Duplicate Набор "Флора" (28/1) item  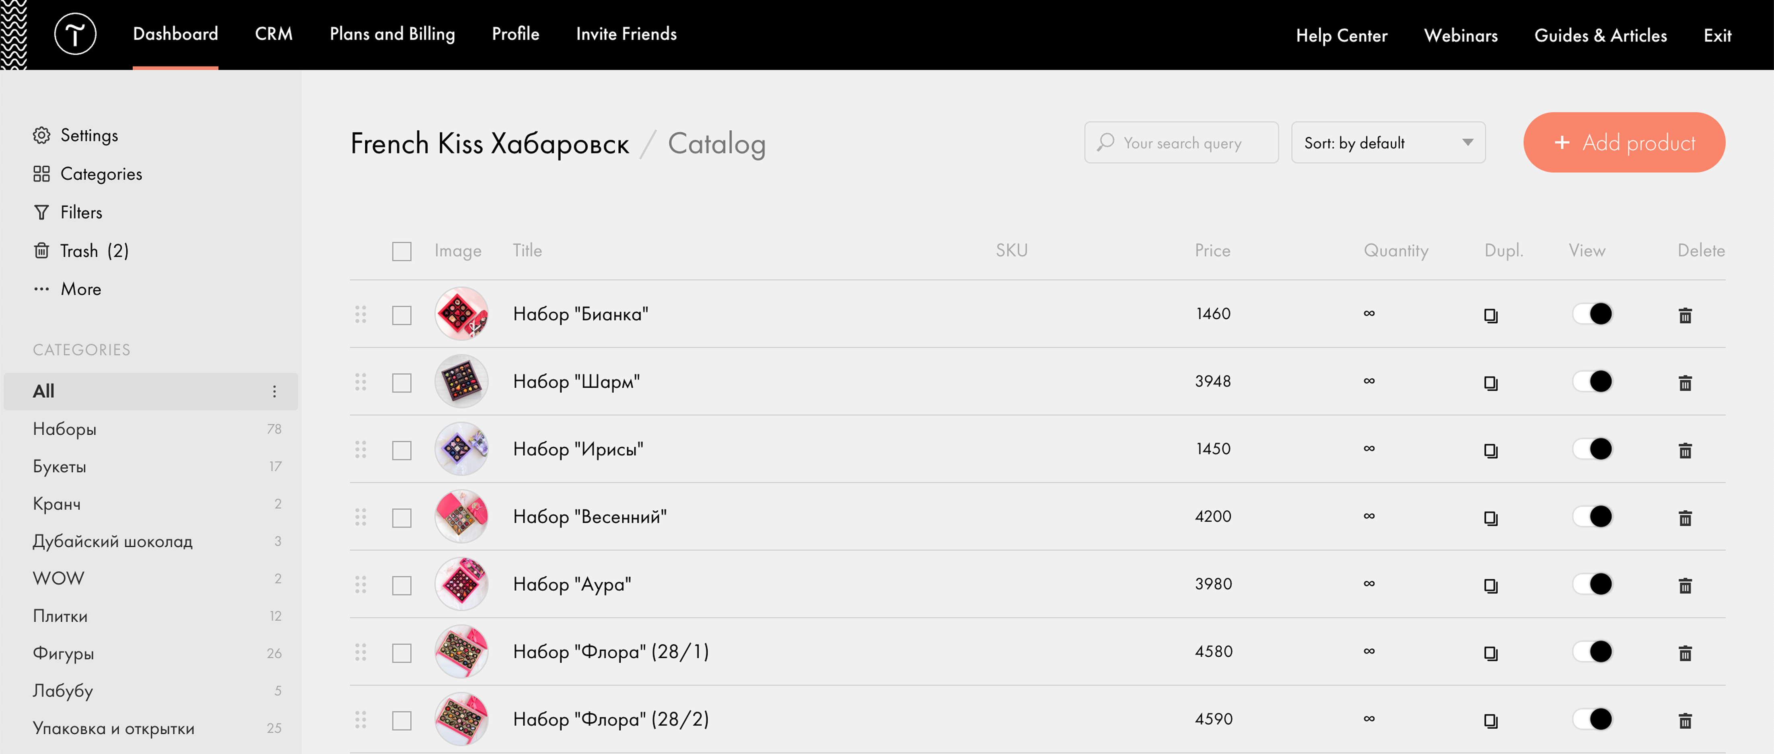click(x=1490, y=653)
